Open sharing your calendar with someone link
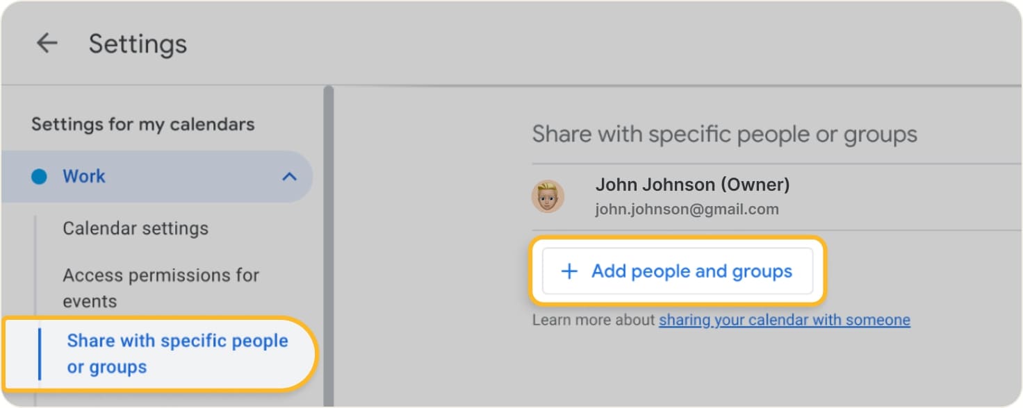1023x408 pixels. pos(785,320)
